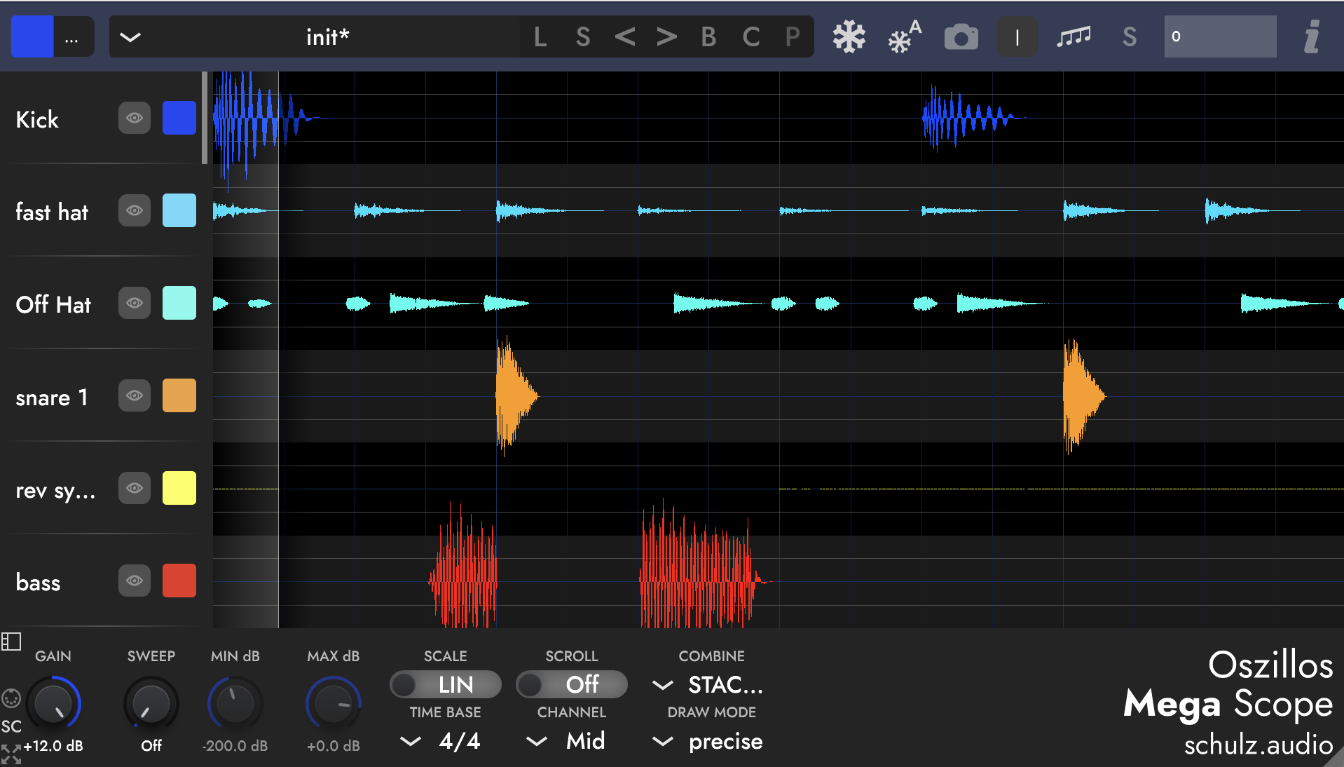Click the musical notes icon in the toolbar

pyautogui.click(x=1074, y=36)
